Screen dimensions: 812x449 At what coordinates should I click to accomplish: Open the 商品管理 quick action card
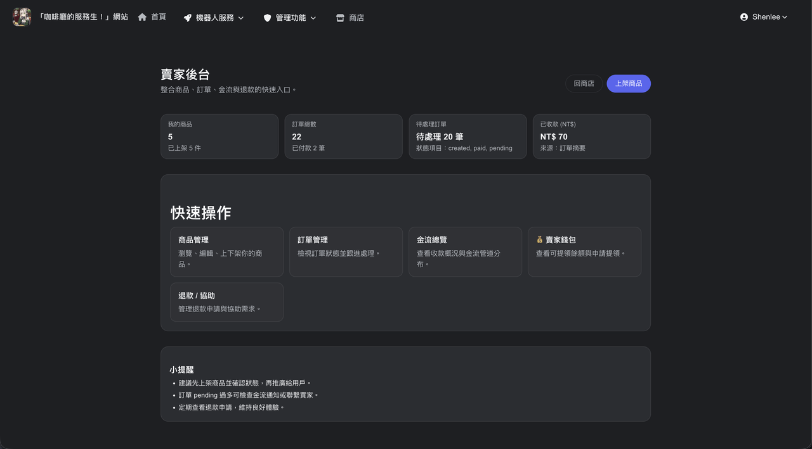226,252
